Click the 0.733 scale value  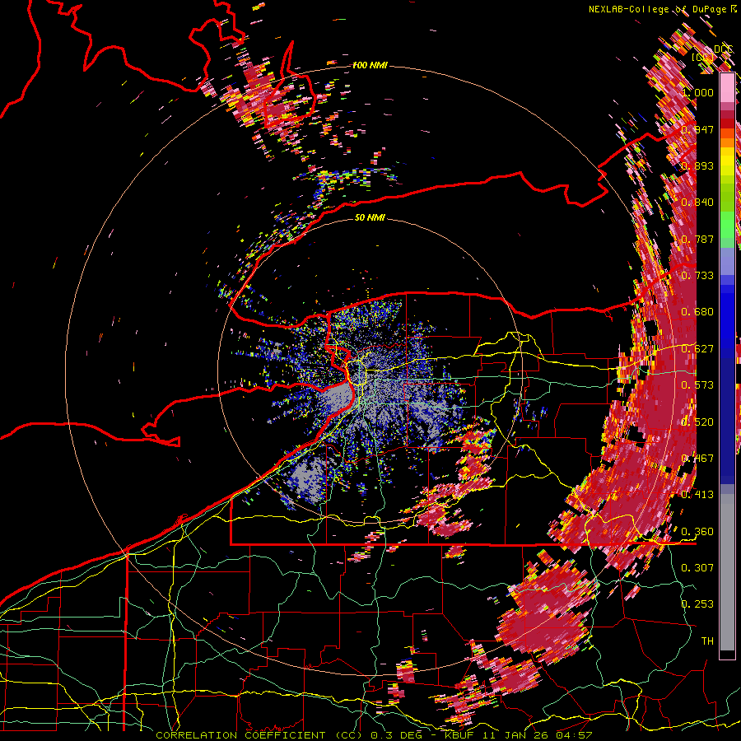(697, 276)
